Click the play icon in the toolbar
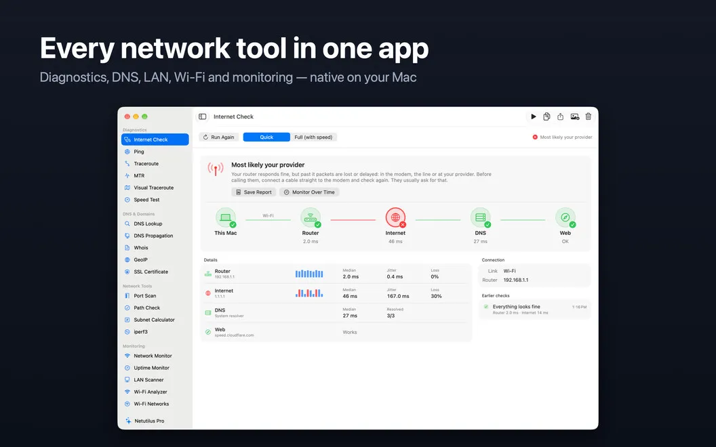The width and height of the screenshot is (716, 447). coord(533,116)
